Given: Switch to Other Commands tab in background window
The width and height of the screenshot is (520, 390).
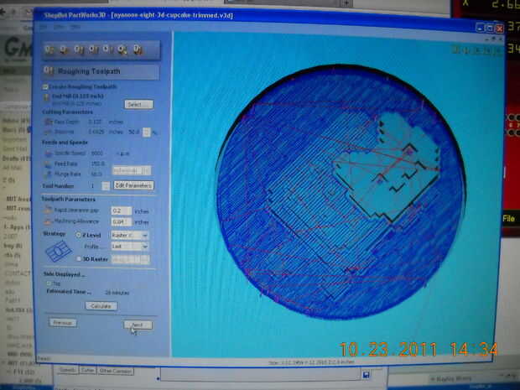Looking at the screenshot, I should 116,371.
